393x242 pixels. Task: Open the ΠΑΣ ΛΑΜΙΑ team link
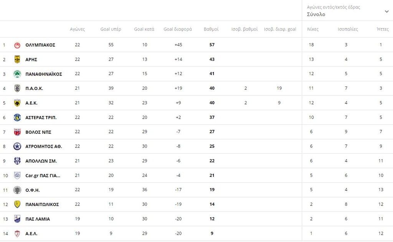click(x=38, y=219)
